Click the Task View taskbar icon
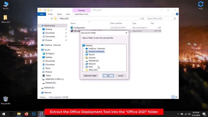 tap(11, 114)
